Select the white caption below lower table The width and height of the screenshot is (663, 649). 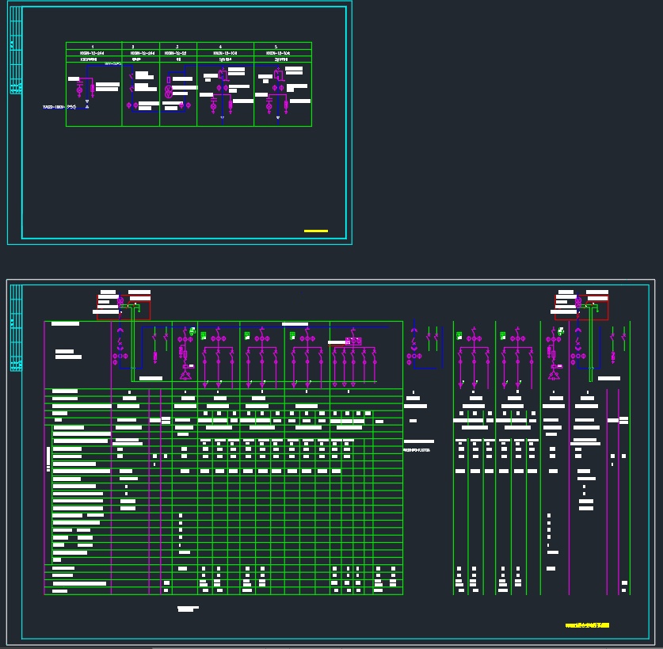coord(187,609)
